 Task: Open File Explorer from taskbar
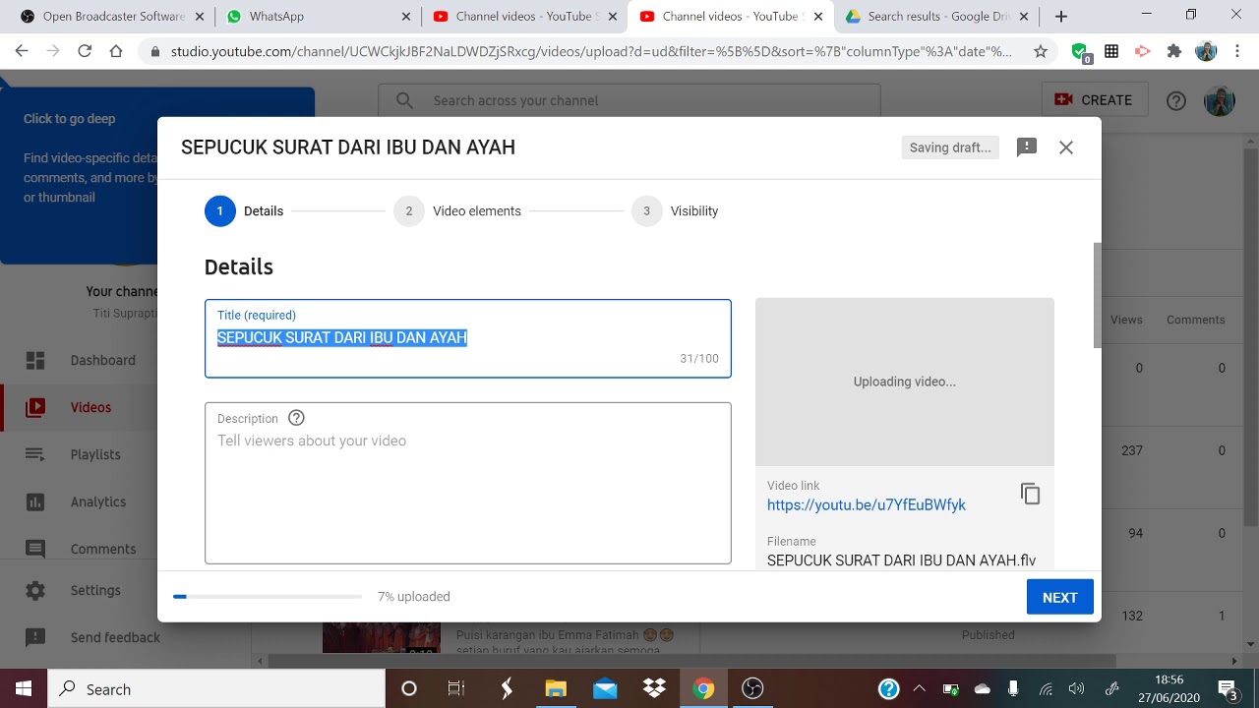556,688
